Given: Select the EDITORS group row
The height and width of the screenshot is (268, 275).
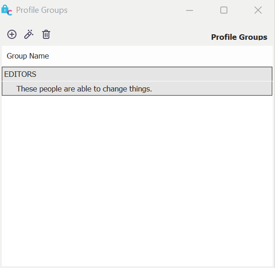Looking at the screenshot, I should pyautogui.click(x=20, y=74).
